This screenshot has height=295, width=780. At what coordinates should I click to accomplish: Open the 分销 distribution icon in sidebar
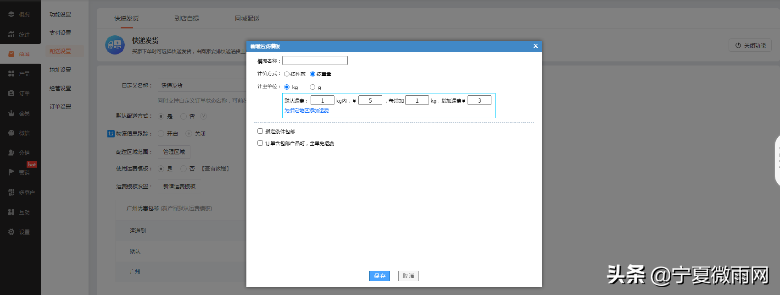11,153
